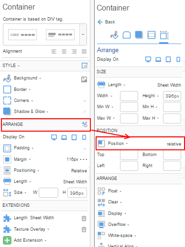This screenshot has height=247, width=185.
Task: Click the Corners dashed-square icon
Action: (x=7, y=101)
